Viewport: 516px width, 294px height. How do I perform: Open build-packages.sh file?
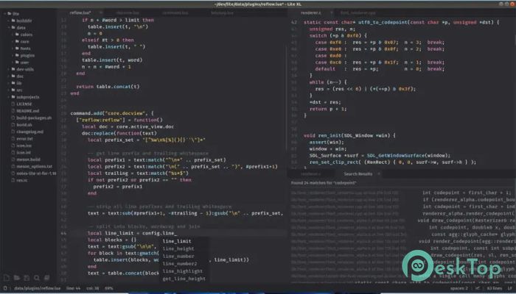34,118
